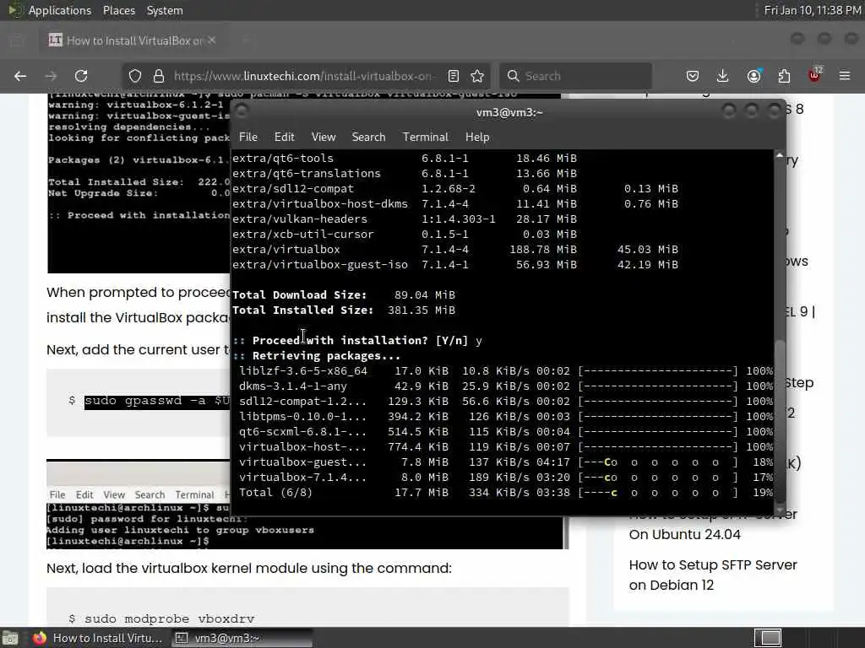The image size is (865, 648).
Task: Focus the Firefox Search box
Action: click(576, 76)
